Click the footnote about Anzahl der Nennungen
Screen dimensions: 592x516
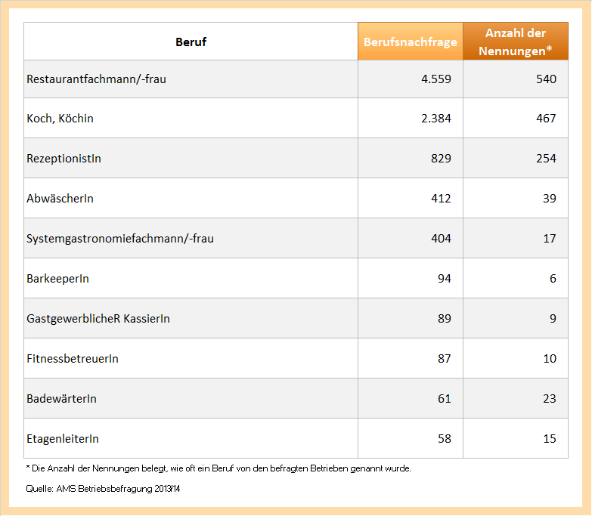(x=218, y=468)
